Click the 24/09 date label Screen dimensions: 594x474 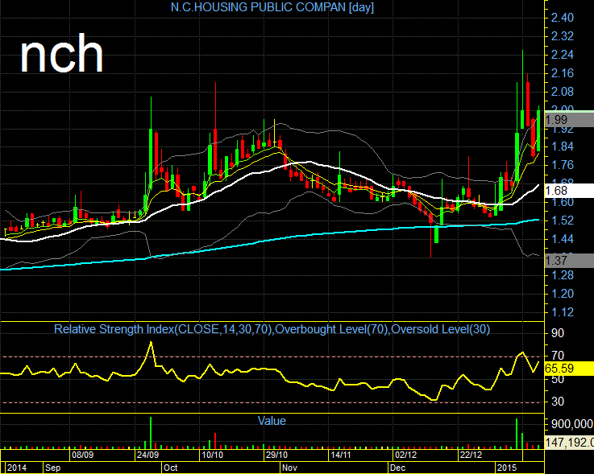point(147,455)
